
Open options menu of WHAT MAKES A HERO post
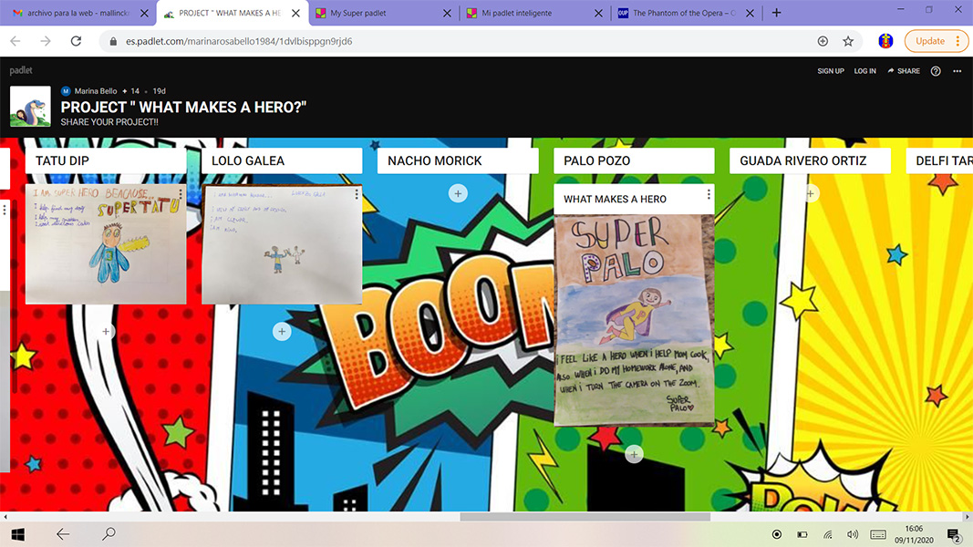pyautogui.click(x=709, y=195)
